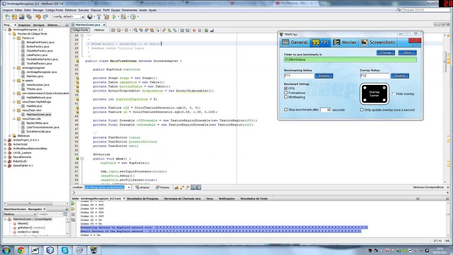Image resolution: width=453 pixels, height=255 pixels.
Task: Click the Profile Project clock icon
Action: (133, 17)
